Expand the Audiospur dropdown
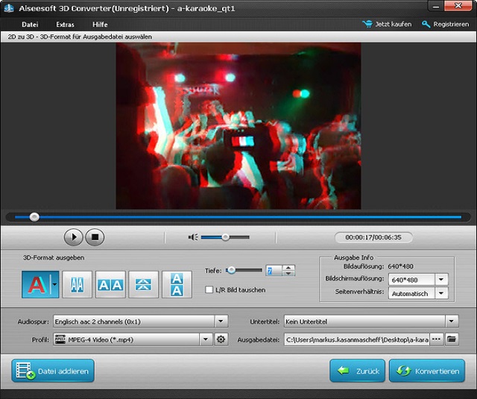477x399 pixels. 221,321
